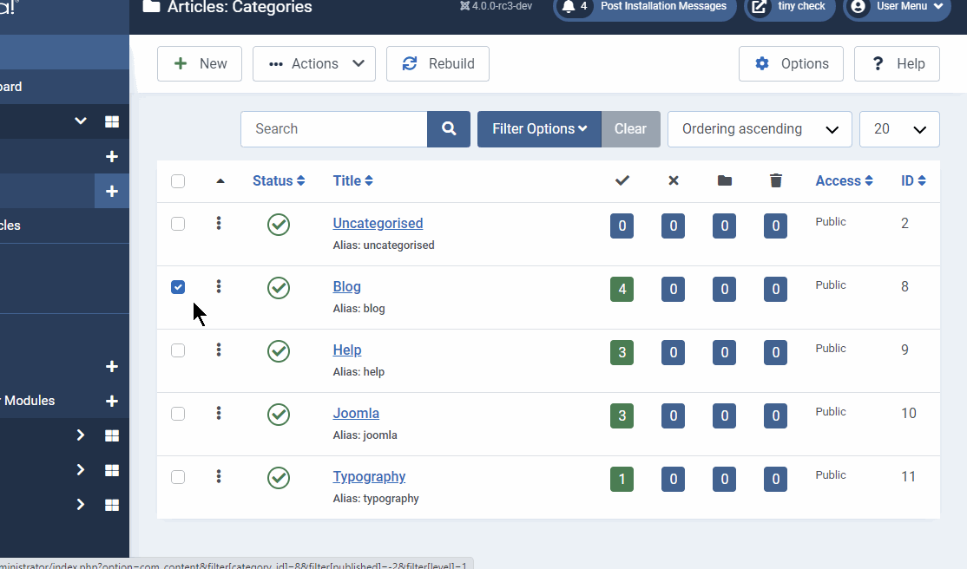Click dashboard grid icon at top of sidebar
Viewport: 967px width, 569px height.
click(x=112, y=122)
